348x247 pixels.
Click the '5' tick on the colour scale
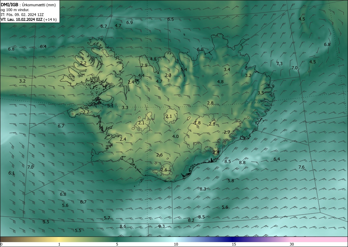click(x=117, y=244)
